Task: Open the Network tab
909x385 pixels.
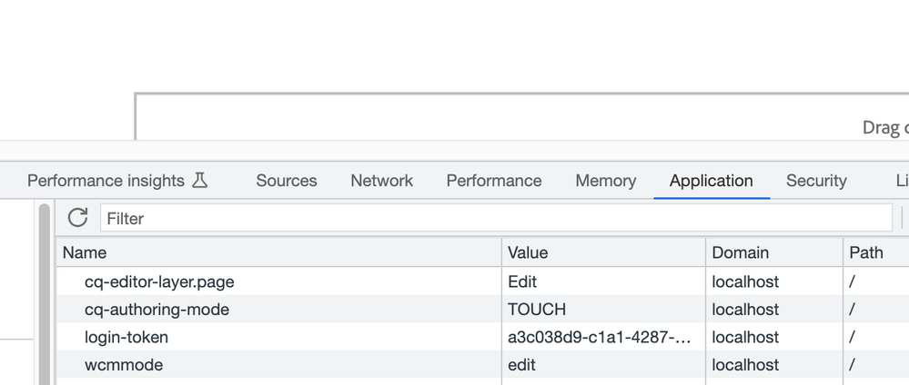Action: click(x=382, y=181)
